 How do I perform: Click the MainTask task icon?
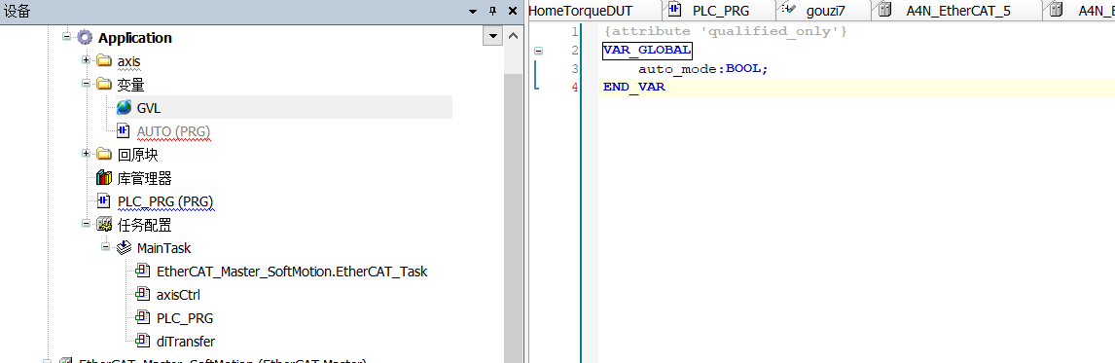(x=124, y=248)
